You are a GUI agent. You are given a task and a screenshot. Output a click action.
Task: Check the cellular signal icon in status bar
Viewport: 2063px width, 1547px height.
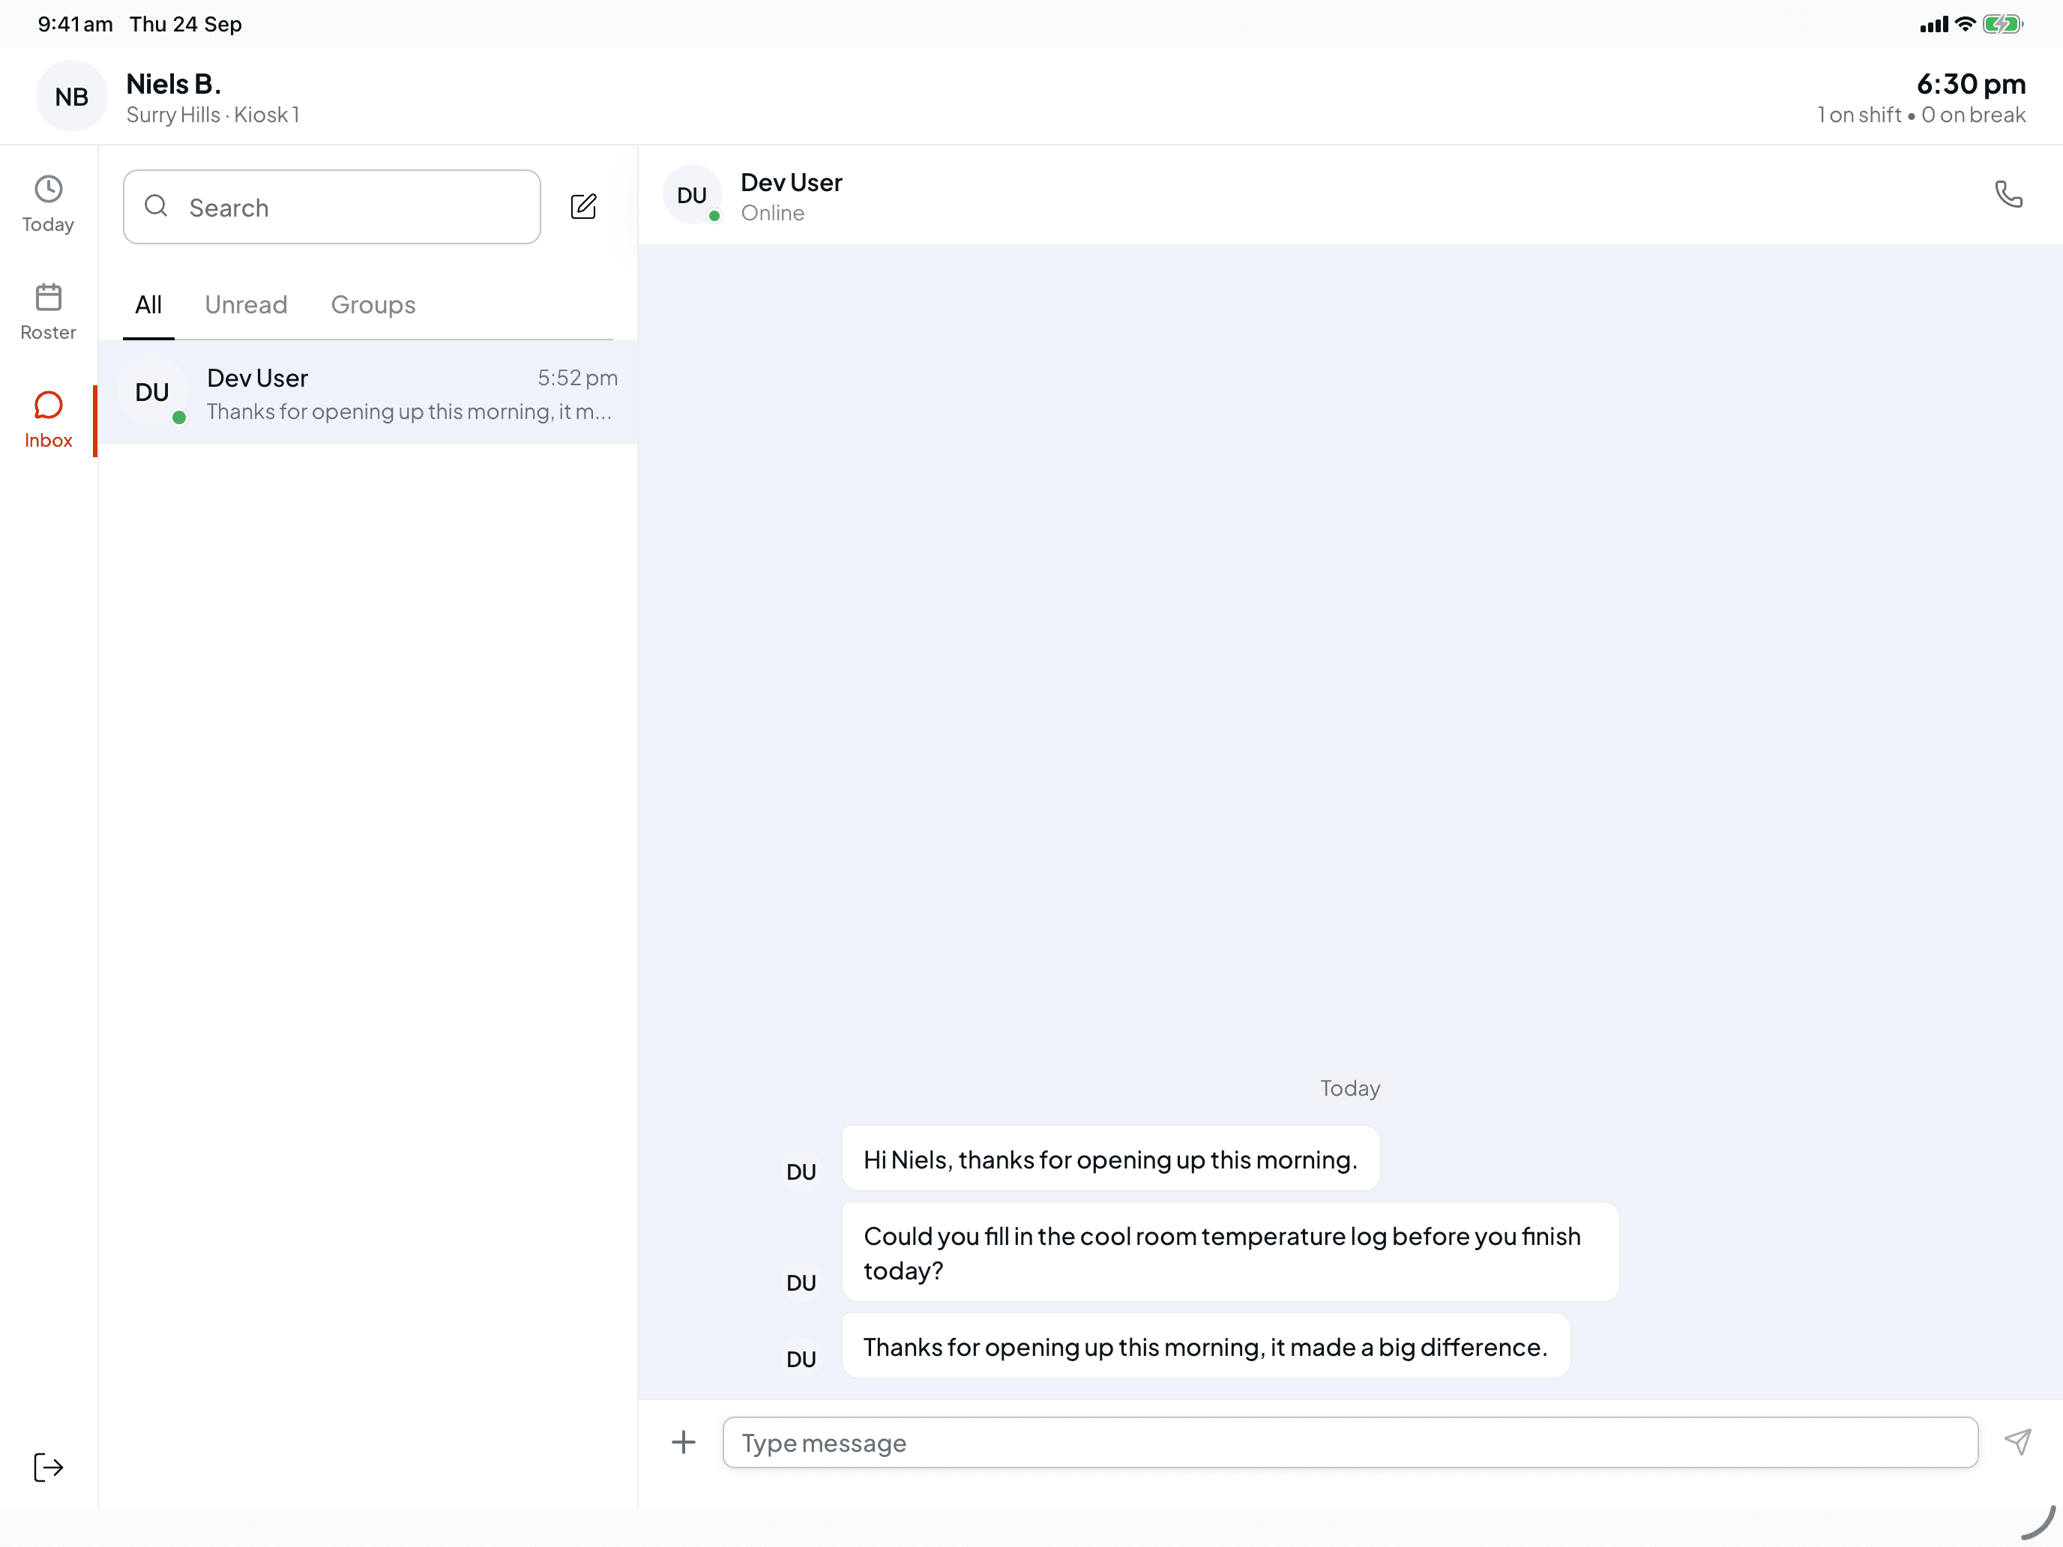point(1934,25)
